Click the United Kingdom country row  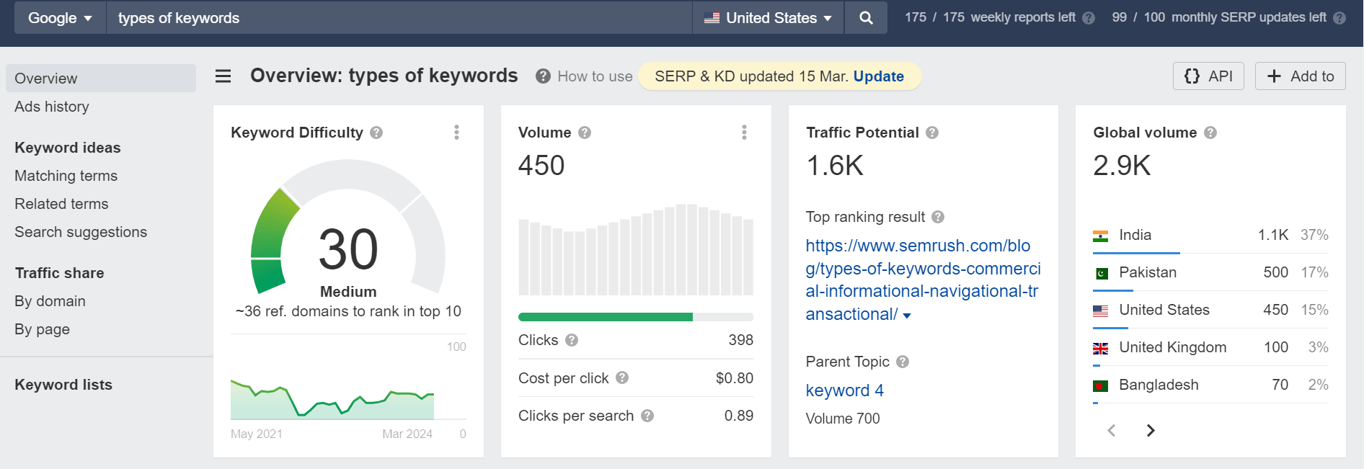click(x=1210, y=348)
